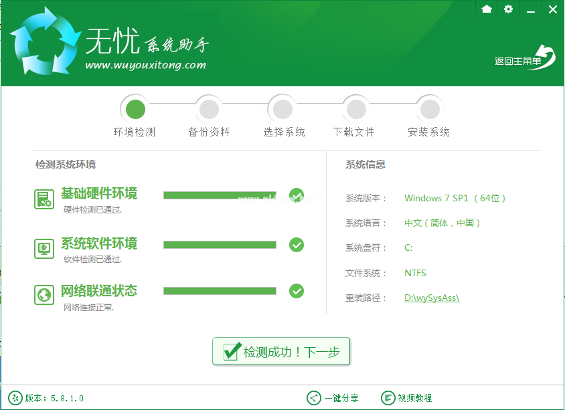This screenshot has width=565, height=410.
Task: Click the 基础硬件环境 hardware check icon
Action: (44, 197)
